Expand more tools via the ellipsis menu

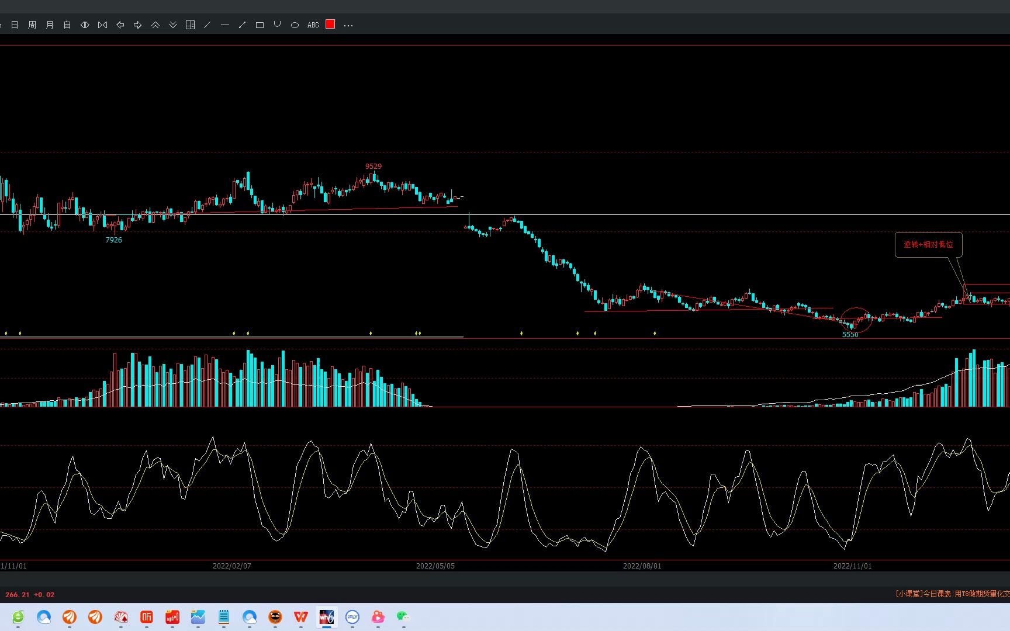[348, 25]
